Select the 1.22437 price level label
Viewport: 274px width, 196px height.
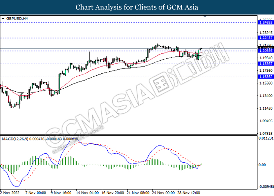tap(266, 38)
